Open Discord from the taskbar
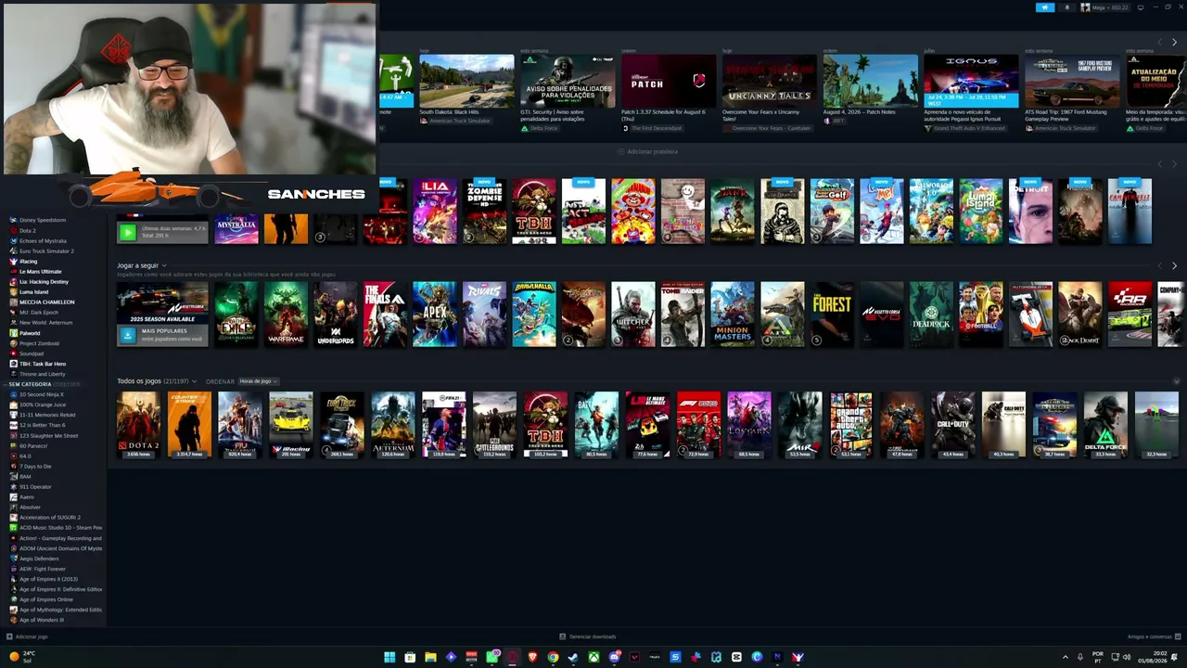1187x668 pixels. pos(614,657)
